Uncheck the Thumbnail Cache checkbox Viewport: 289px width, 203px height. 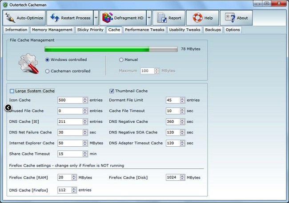pyautogui.click(x=111, y=91)
